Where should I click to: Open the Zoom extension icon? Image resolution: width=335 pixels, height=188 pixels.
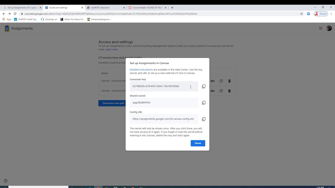309,14
